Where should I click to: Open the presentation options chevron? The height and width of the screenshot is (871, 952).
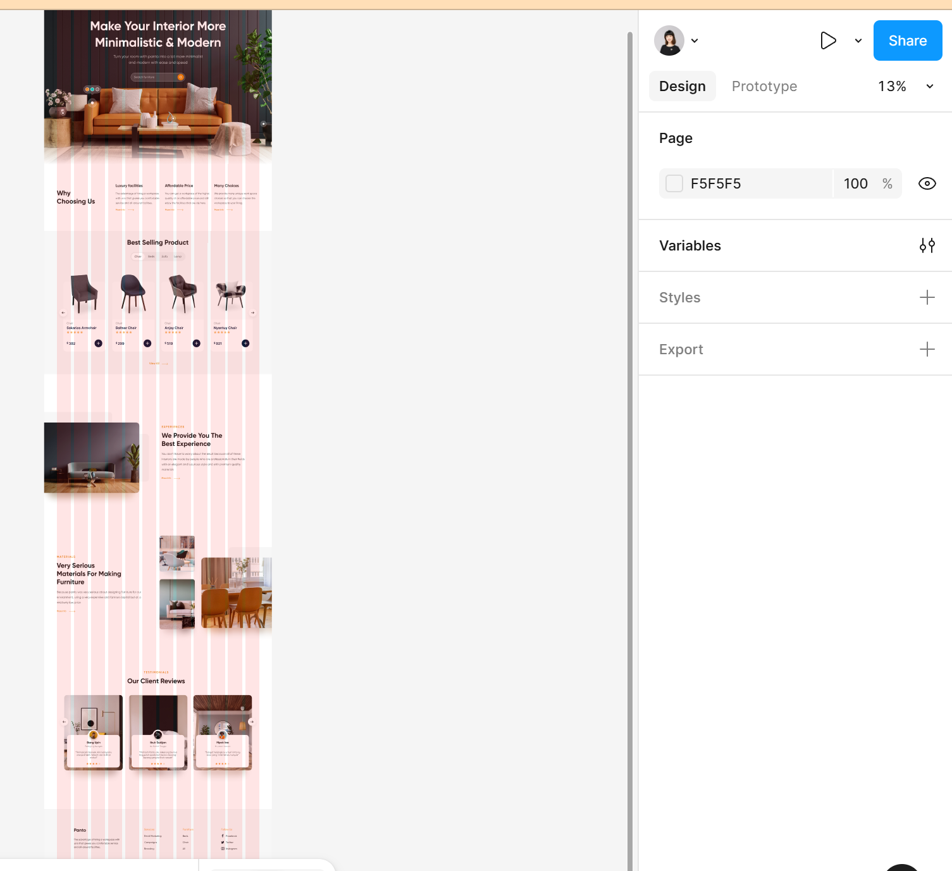pyautogui.click(x=858, y=40)
